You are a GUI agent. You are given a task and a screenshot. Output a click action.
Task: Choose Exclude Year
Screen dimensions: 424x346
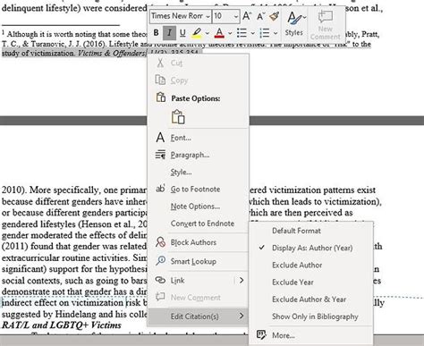click(293, 282)
